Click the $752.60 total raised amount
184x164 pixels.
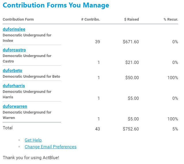(x=131, y=129)
